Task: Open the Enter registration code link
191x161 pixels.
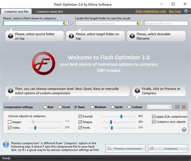Action: (151, 11)
